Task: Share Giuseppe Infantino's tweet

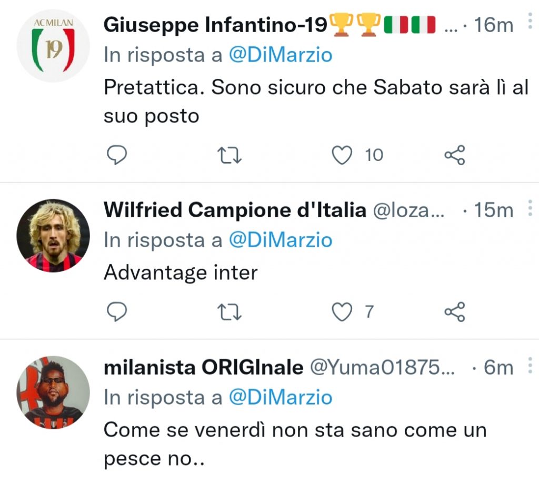Action: (455, 155)
